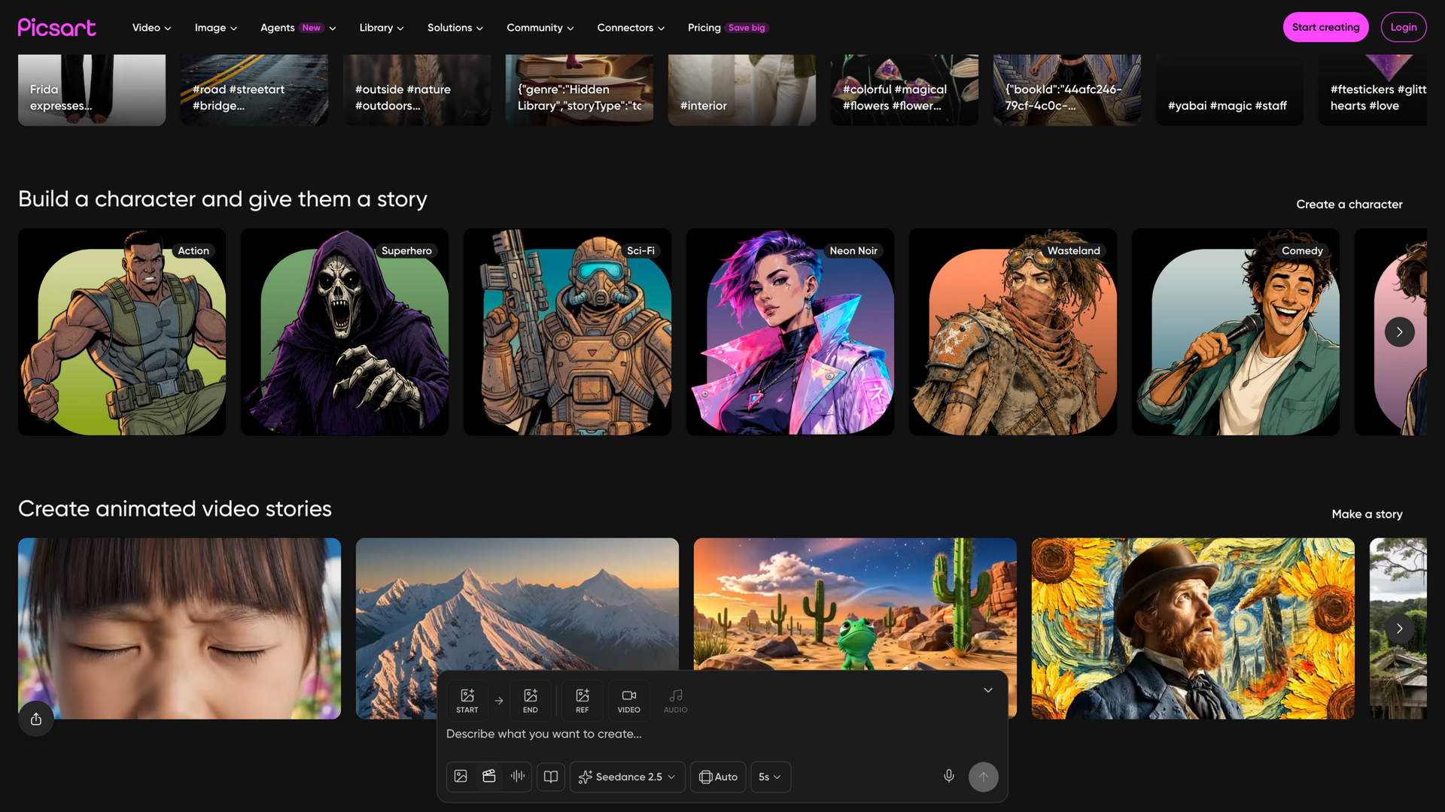Image resolution: width=1445 pixels, height=812 pixels.
Task: Add a START frame image
Action: click(467, 701)
